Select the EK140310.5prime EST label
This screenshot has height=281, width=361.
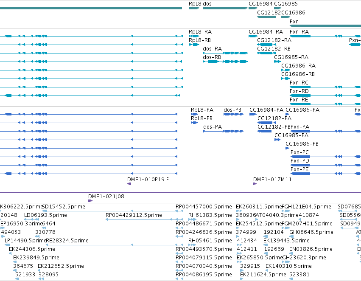click(x=288, y=266)
